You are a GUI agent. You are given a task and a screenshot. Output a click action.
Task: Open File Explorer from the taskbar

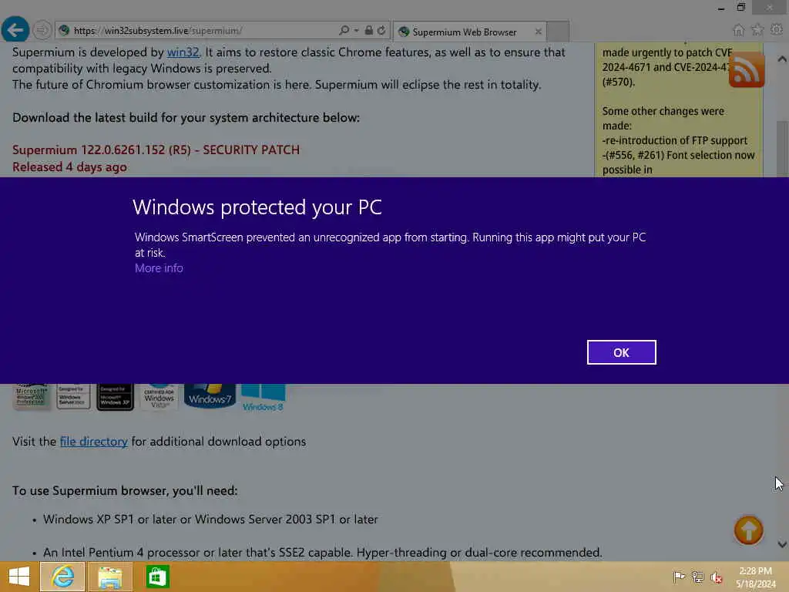click(110, 577)
